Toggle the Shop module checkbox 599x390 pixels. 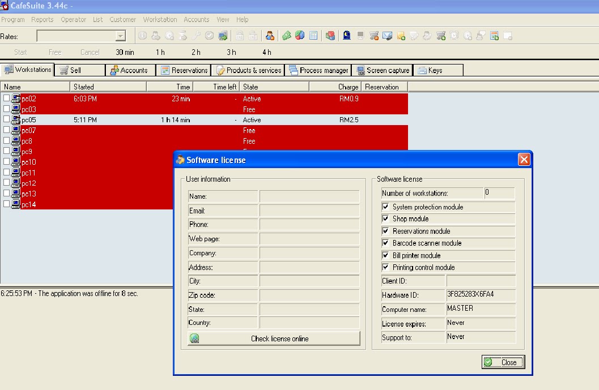(x=385, y=218)
